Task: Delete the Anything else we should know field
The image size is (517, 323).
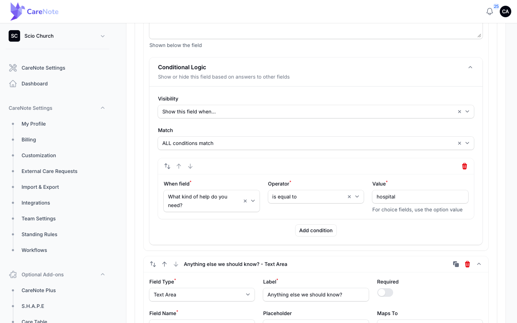Action: (x=467, y=264)
